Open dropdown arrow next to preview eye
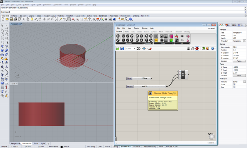The width and height of the screenshot is (247, 148). 147,49
